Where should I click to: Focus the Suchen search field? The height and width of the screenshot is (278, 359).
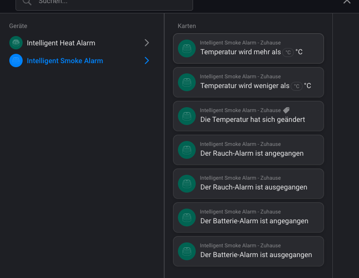[111, 2]
